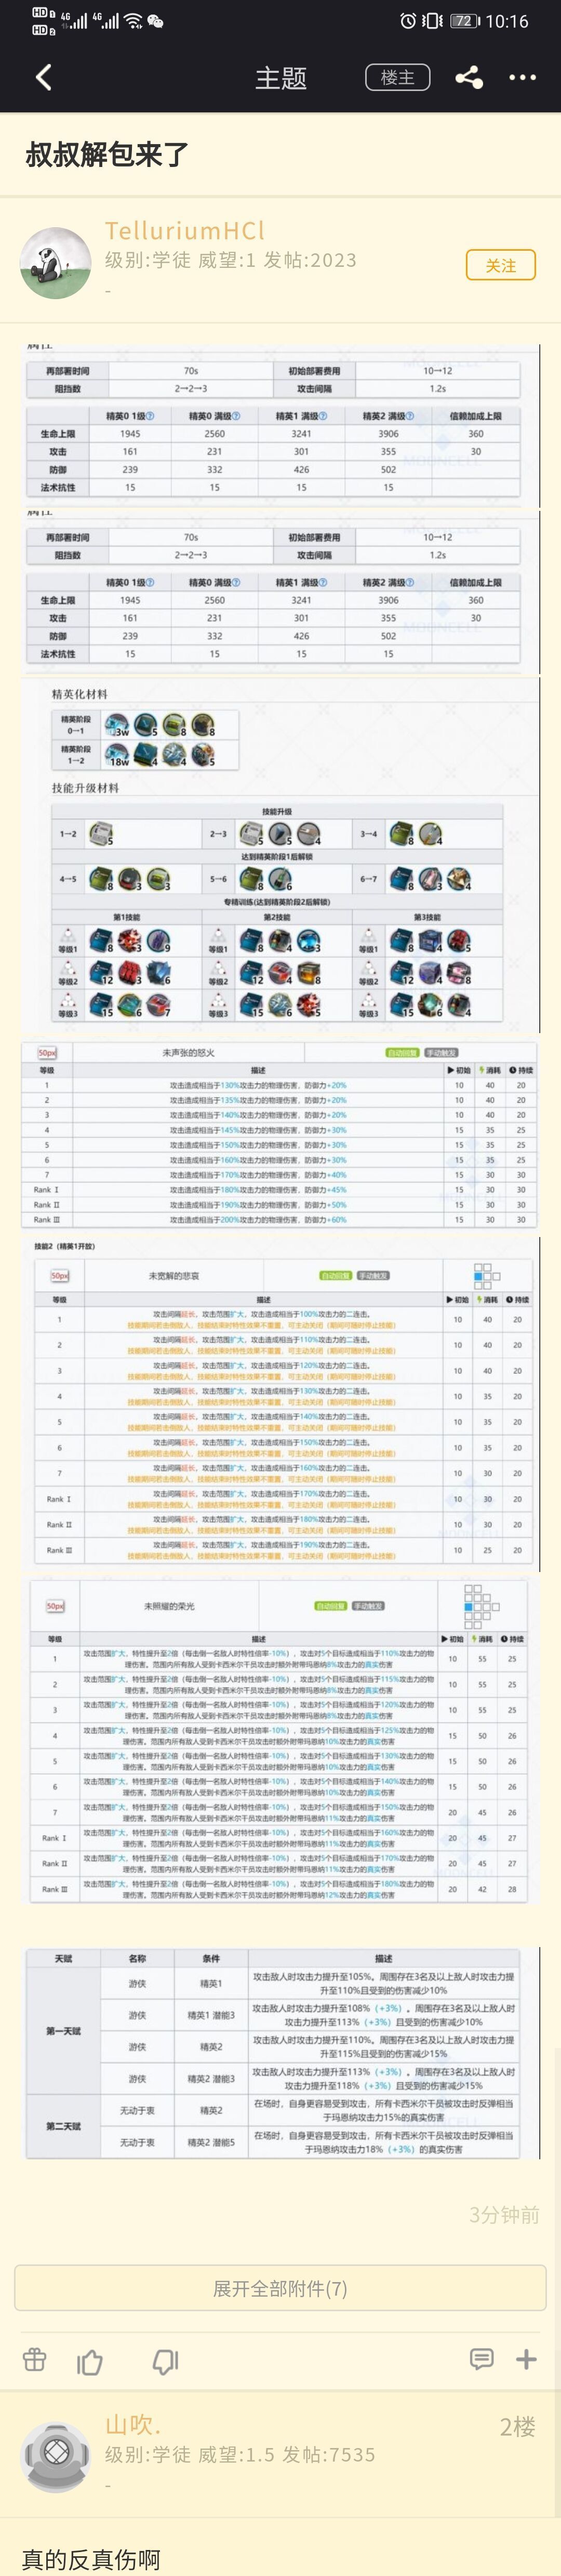Follow the author with 关注 button
561x2576 pixels.
[x=500, y=265]
